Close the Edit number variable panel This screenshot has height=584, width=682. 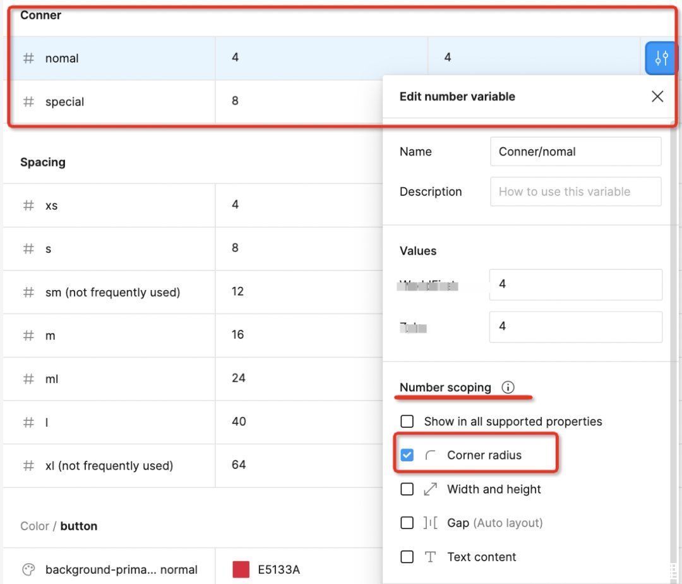[x=657, y=96]
